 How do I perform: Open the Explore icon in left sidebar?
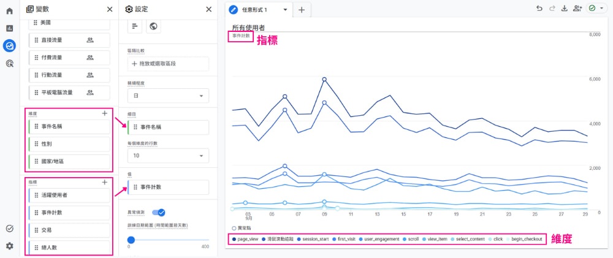[x=9, y=46]
